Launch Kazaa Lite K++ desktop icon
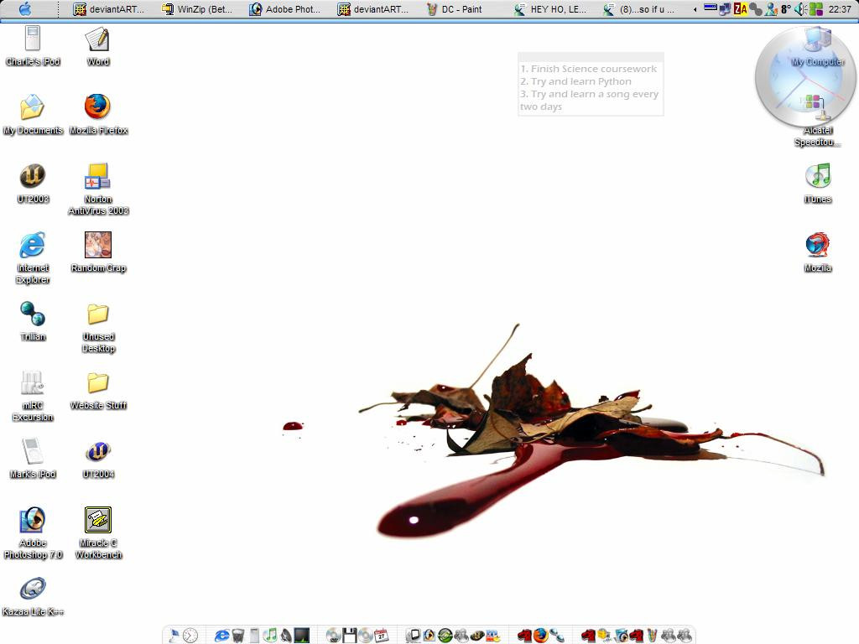 coord(33,596)
